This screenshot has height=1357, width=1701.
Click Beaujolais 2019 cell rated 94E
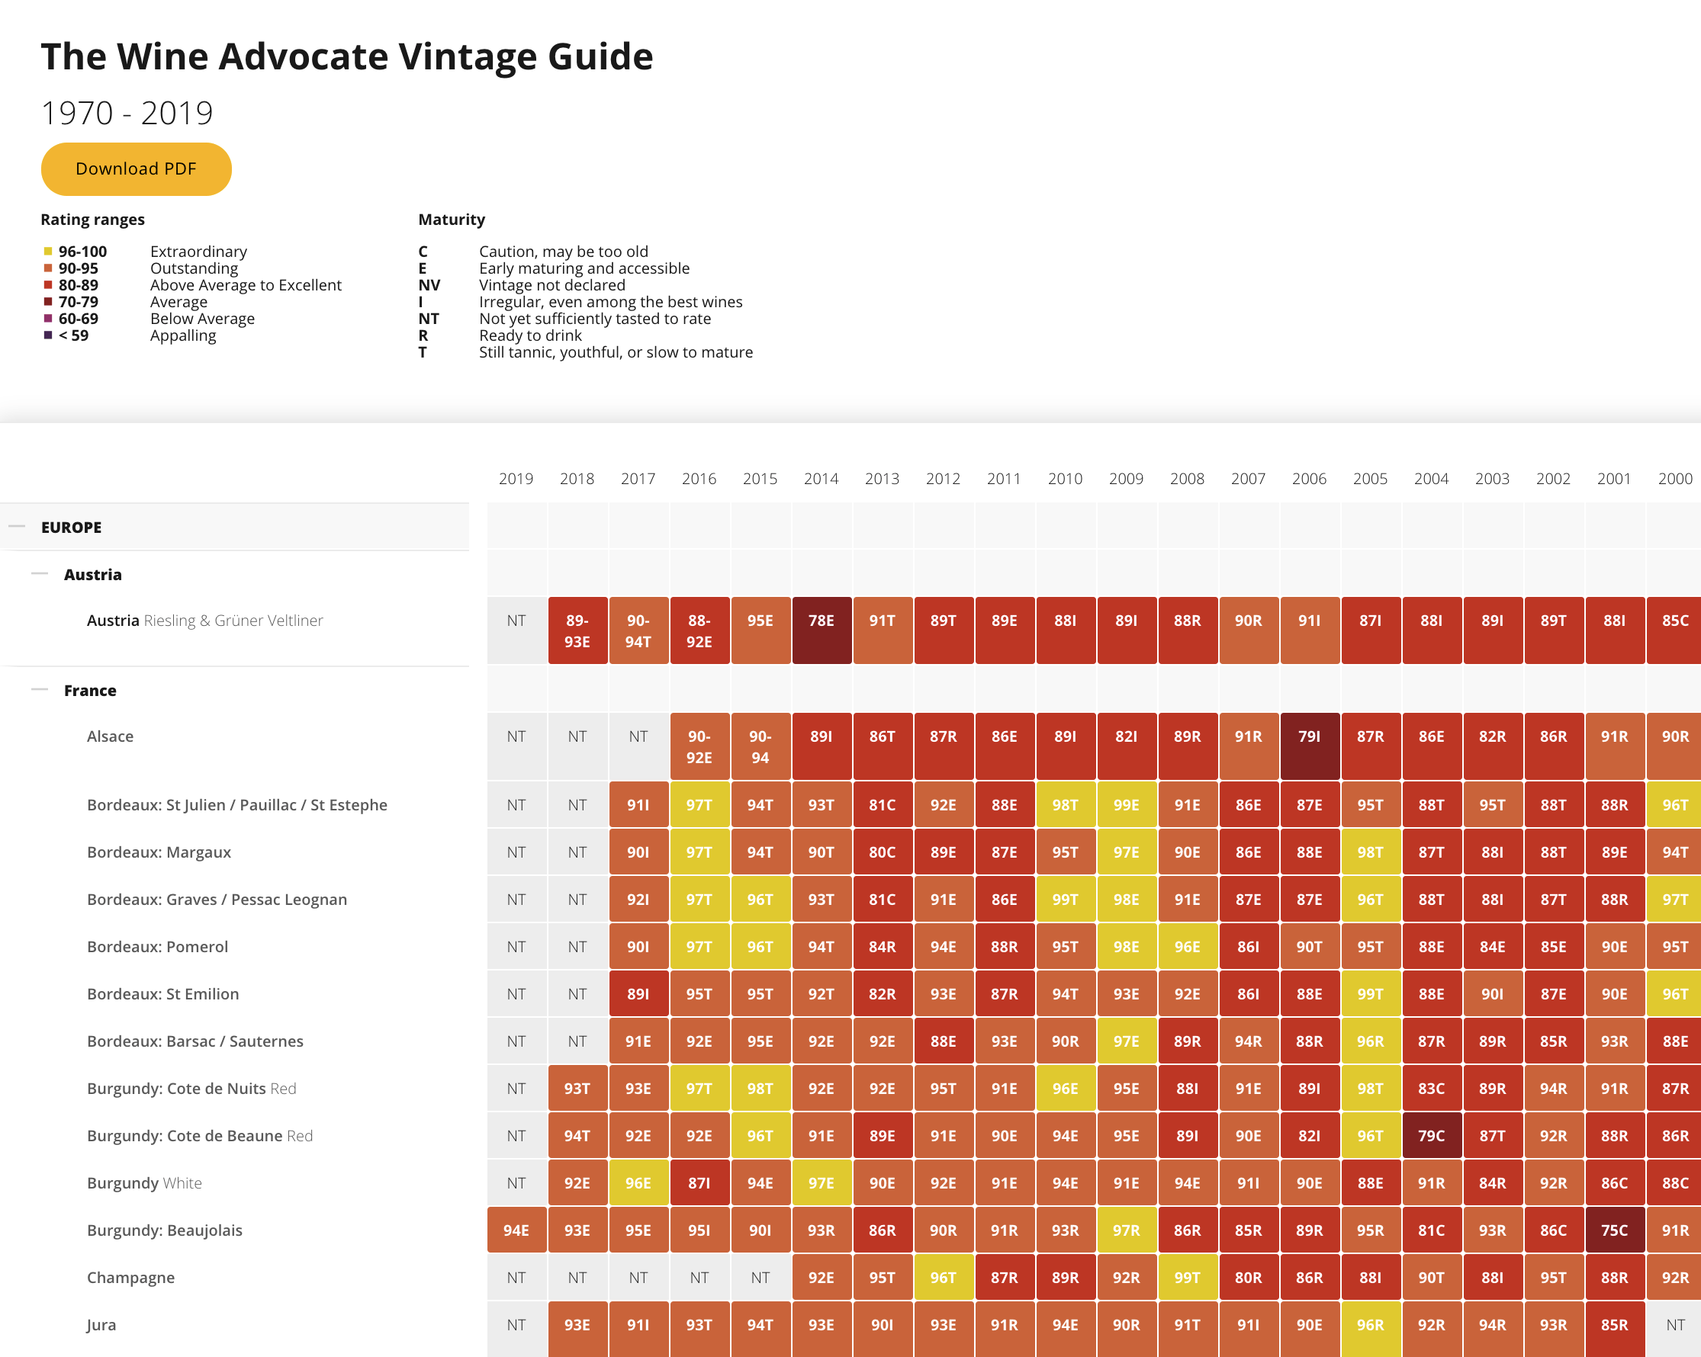[x=516, y=1231]
